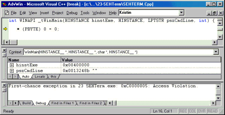Open the Context dropdown arrow
The image size is (225, 115).
[216, 52]
